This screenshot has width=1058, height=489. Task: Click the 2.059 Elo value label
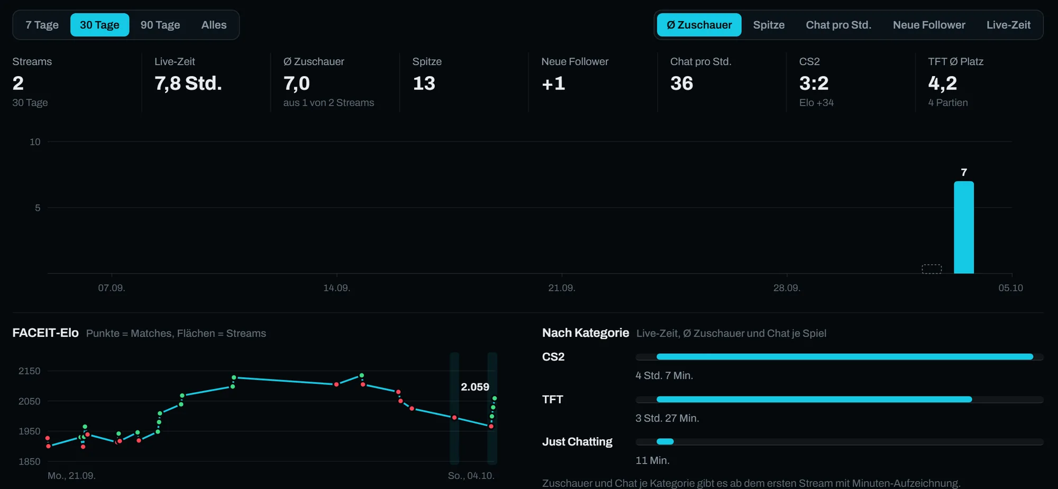(475, 387)
